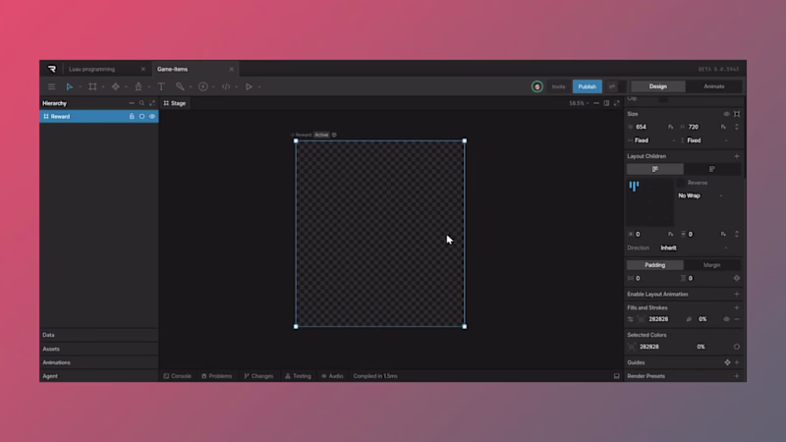Screen dimensions: 786x442
Task: Switch to the Game-items tab
Action: click(173, 69)
